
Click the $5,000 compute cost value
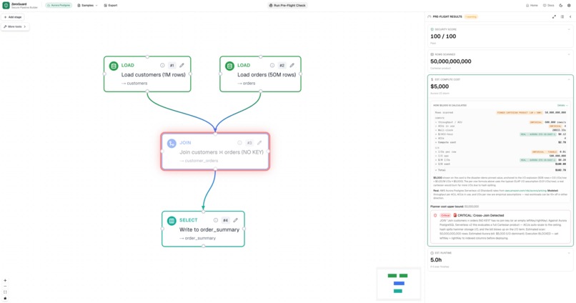click(x=440, y=86)
